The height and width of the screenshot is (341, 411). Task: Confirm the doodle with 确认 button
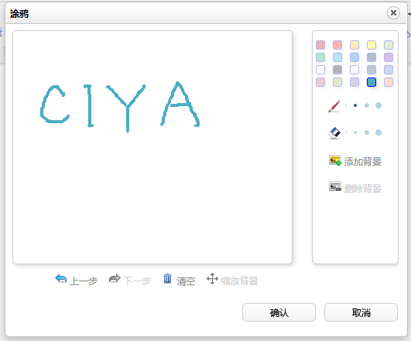pos(279,312)
